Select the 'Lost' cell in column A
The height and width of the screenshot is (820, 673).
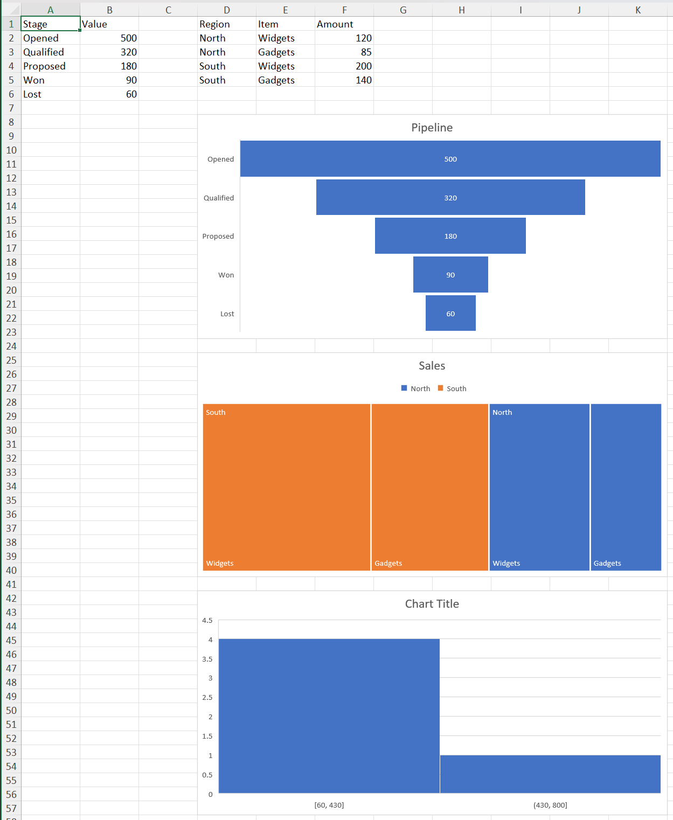(51, 94)
